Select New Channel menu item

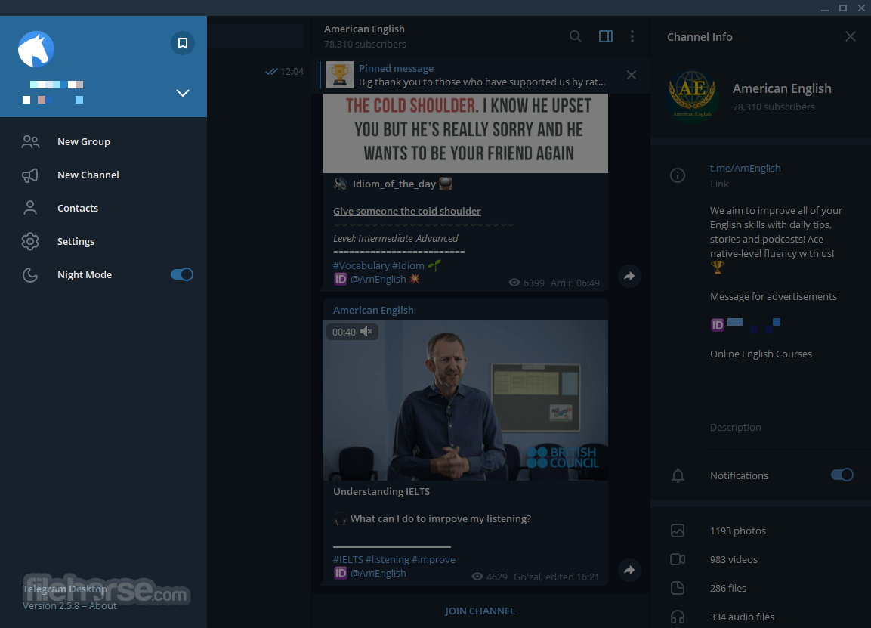[103, 175]
